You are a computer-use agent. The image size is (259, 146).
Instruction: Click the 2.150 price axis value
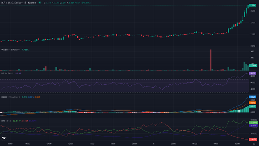click(x=253, y=22)
